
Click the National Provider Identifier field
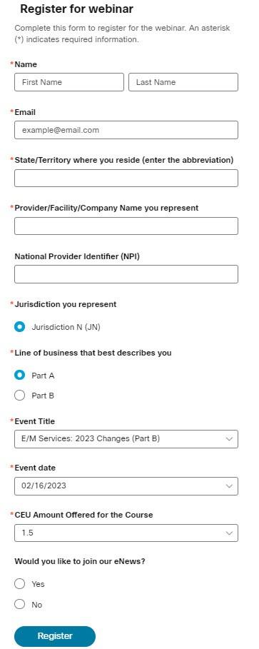126,274
